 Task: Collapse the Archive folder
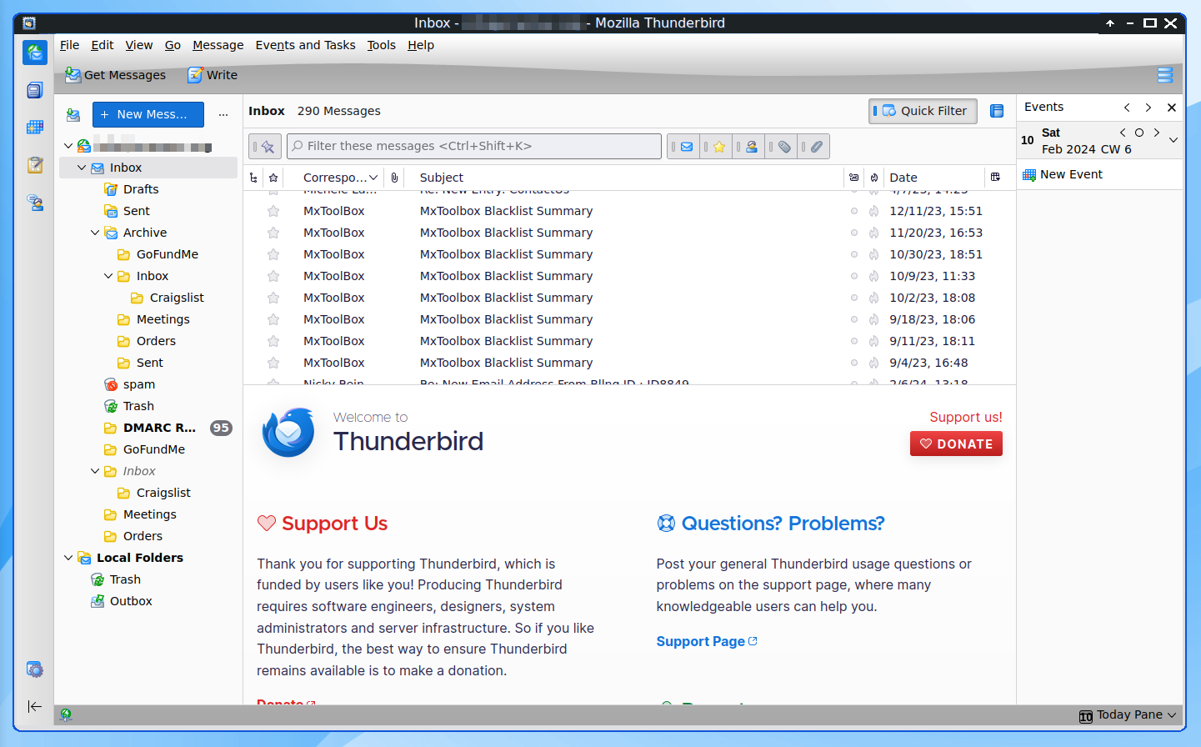point(95,233)
